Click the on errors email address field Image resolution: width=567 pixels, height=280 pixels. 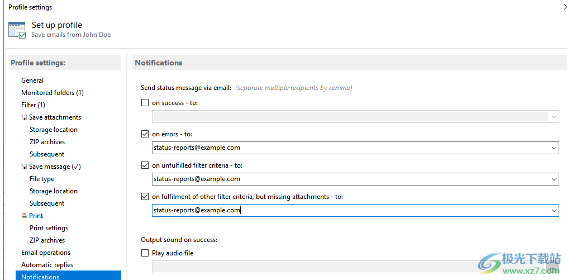346,148
